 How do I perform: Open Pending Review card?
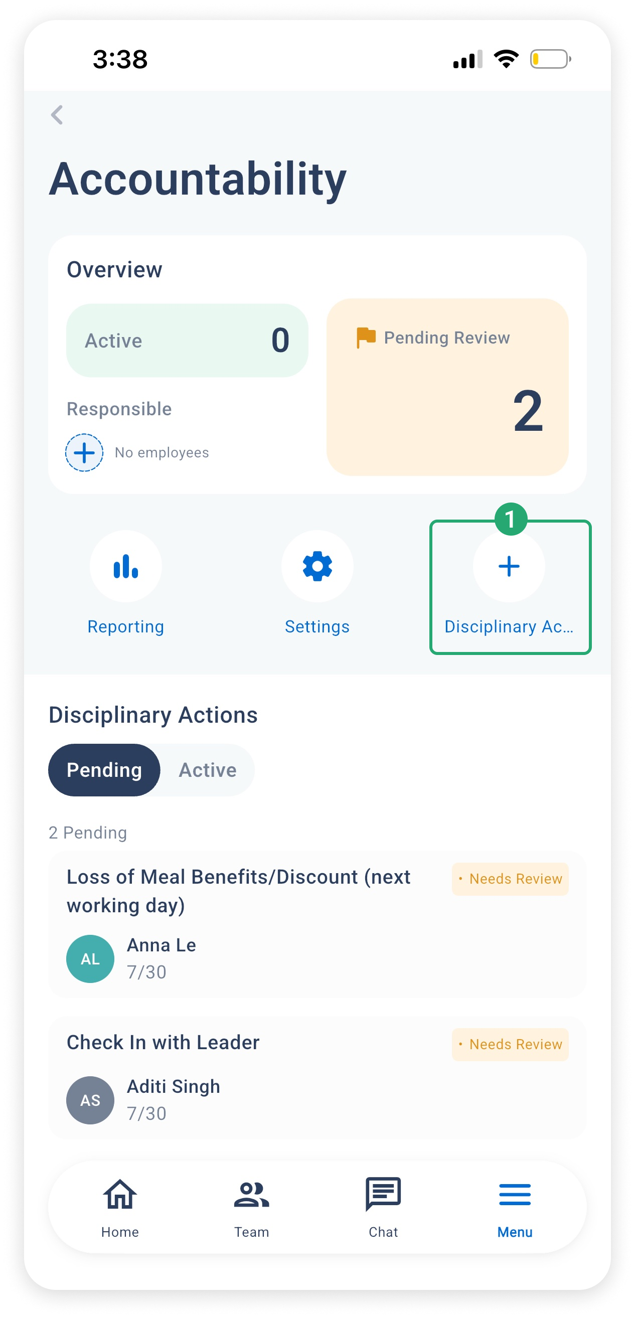[x=447, y=387]
